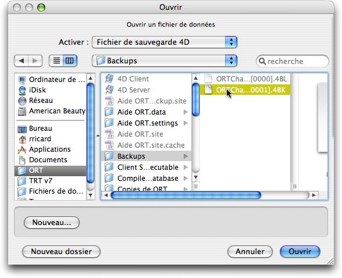
Task: Click the horizontal scrollbar of the browser
Action: [x=186, y=195]
